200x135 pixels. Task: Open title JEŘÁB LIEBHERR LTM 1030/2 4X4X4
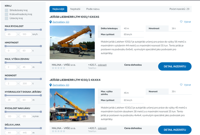click(x=75, y=80)
